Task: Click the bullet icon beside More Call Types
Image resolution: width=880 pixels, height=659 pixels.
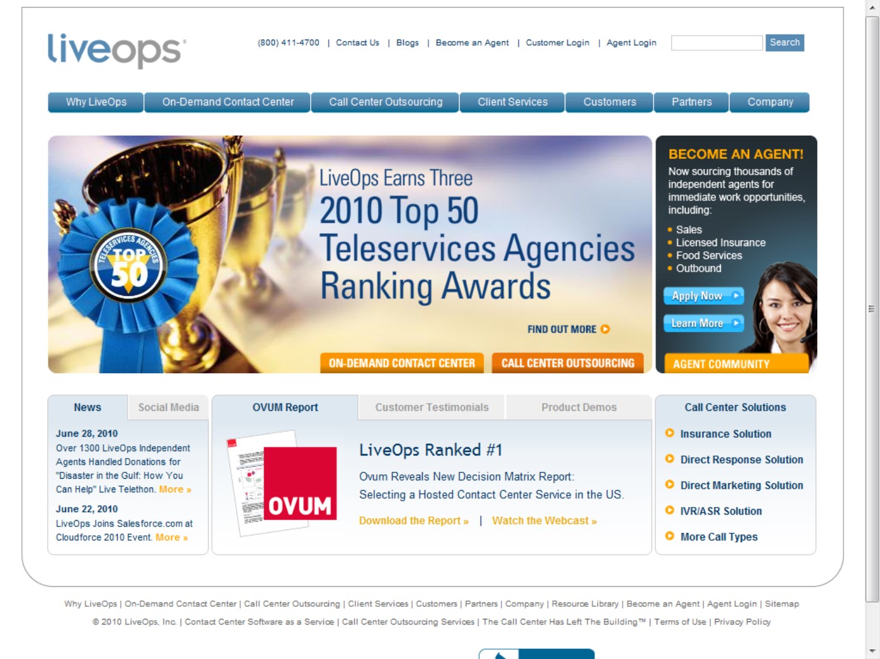Action: [x=669, y=536]
